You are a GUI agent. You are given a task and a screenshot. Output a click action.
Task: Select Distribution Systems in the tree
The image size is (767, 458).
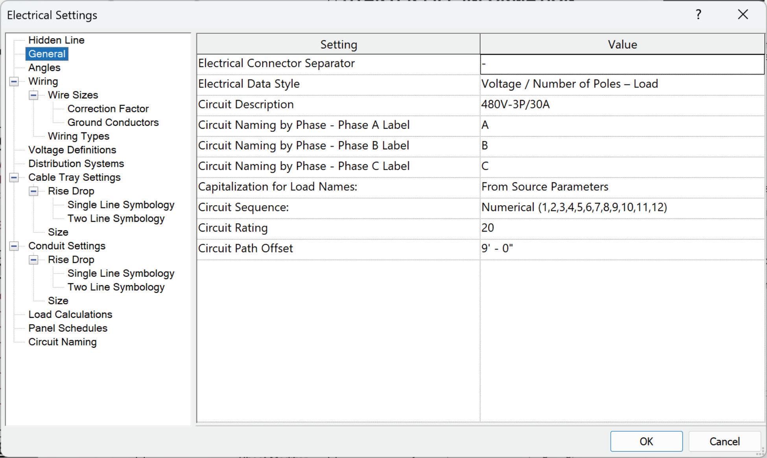(x=76, y=164)
